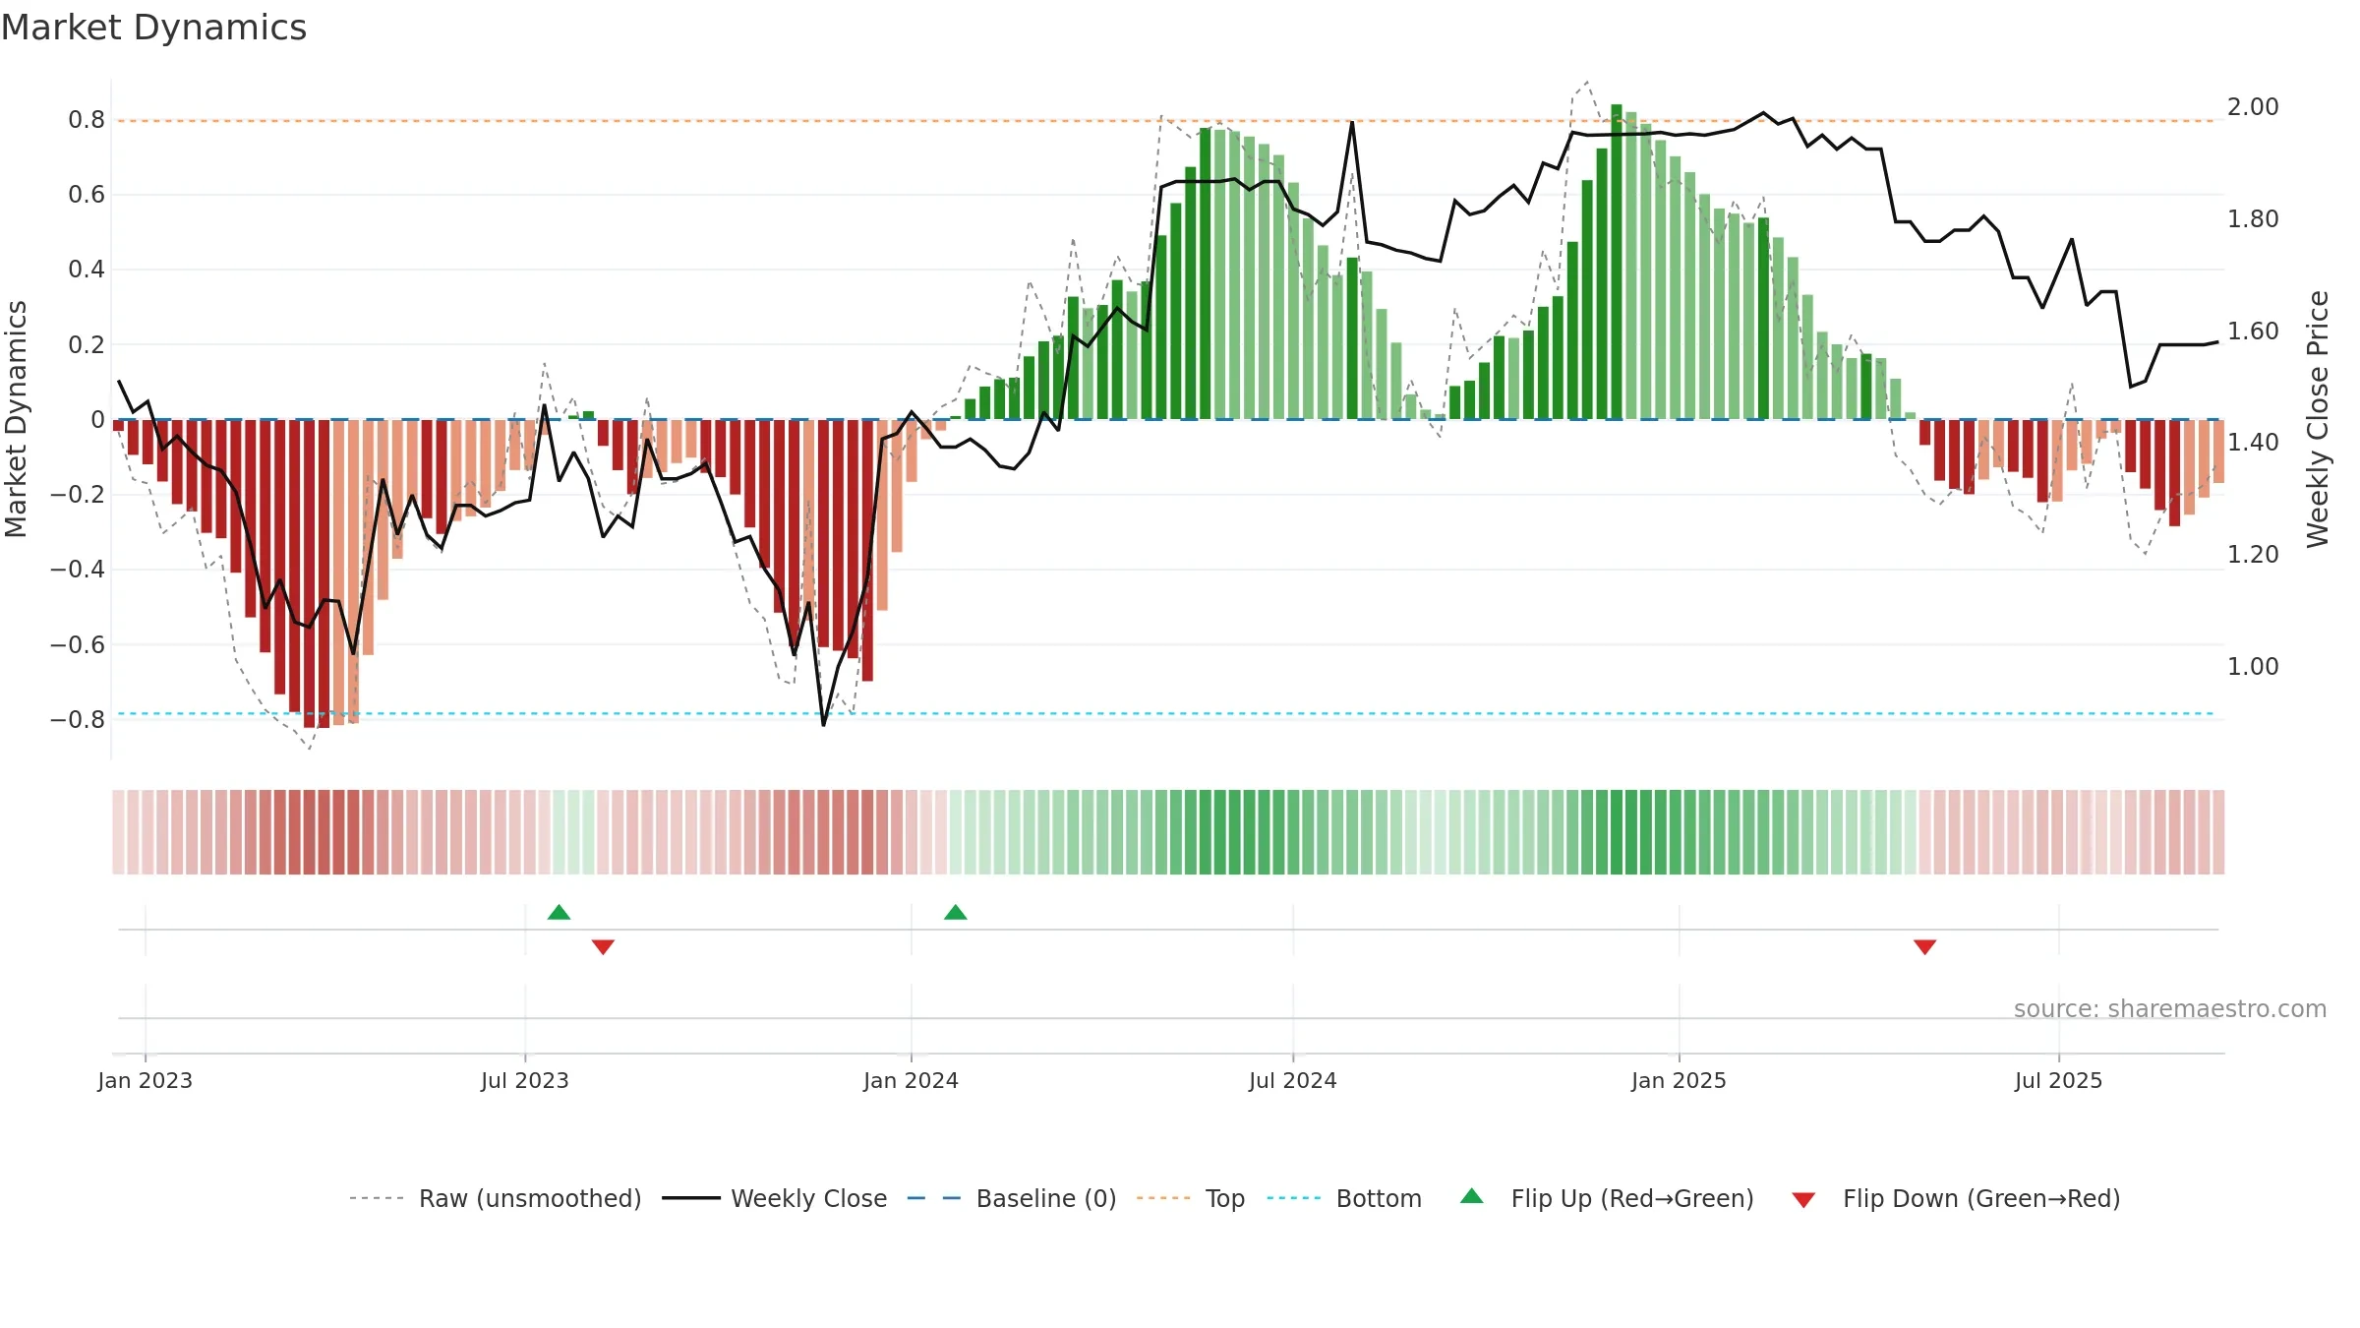
Task: Click the 0.8 left axis tick
Action: point(87,120)
